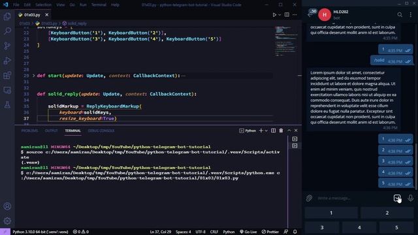Click the Python terminal label
The width and height of the screenshot is (418, 235).
[248, 131]
